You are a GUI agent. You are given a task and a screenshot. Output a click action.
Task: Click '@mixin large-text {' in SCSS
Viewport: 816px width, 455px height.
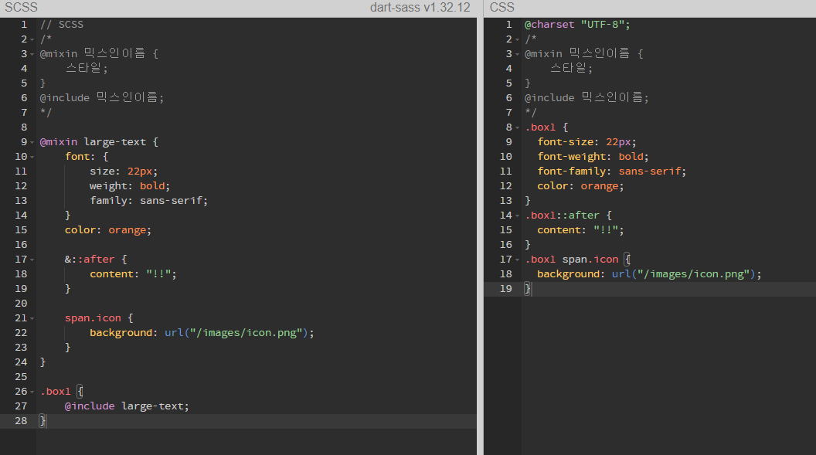tap(99, 142)
